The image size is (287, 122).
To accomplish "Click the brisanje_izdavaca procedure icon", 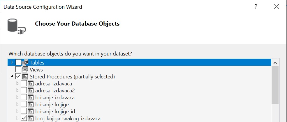I will pyautogui.click(x=31, y=97).
